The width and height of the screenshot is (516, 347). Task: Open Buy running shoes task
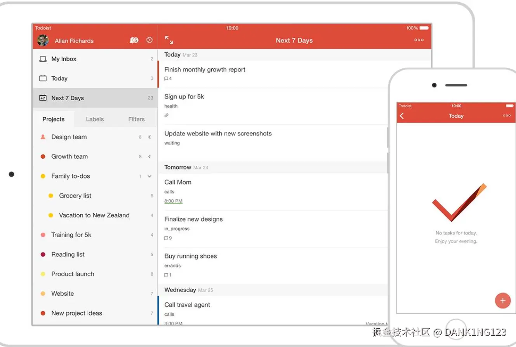(x=191, y=256)
